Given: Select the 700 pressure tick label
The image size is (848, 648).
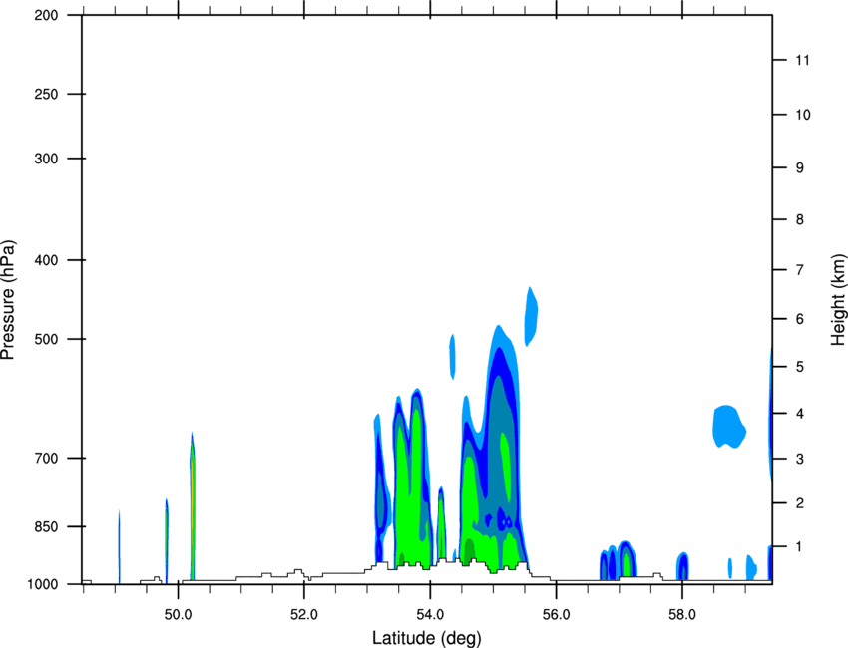Looking at the screenshot, I should (46, 458).
